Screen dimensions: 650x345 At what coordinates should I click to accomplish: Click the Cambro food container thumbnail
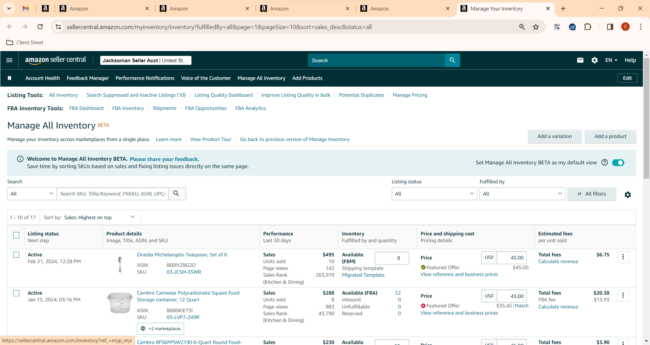tap(120, 303)
